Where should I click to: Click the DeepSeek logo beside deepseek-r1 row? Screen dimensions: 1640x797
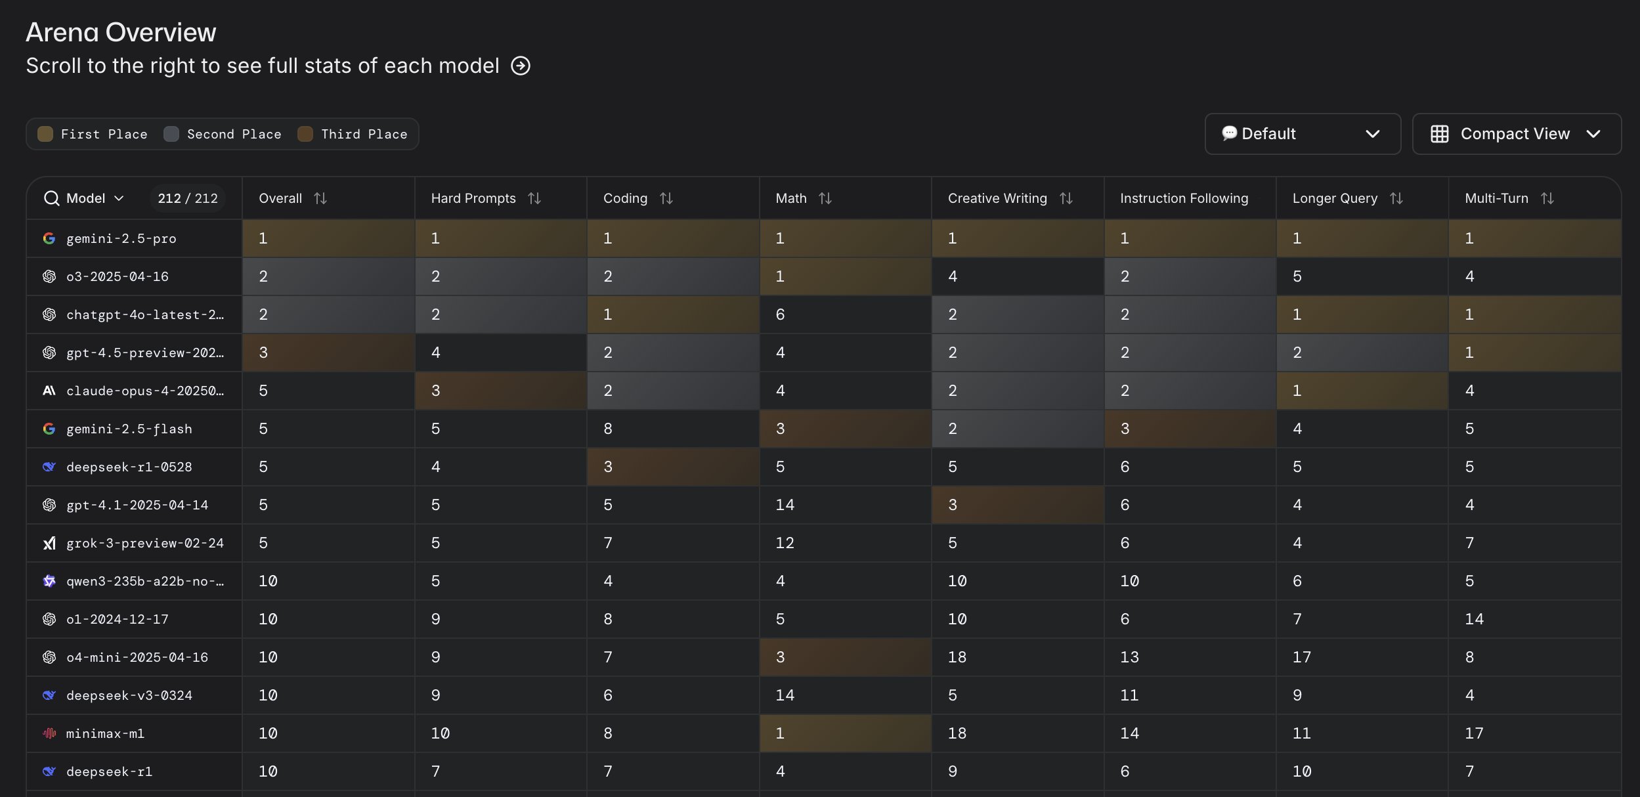pos(49,771)
